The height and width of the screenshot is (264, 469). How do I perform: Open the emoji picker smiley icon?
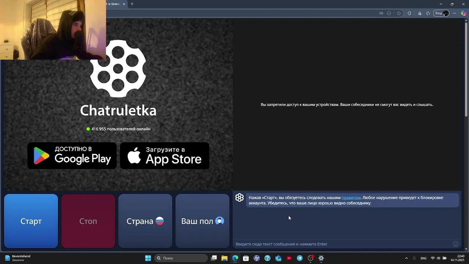coord(455,244)
